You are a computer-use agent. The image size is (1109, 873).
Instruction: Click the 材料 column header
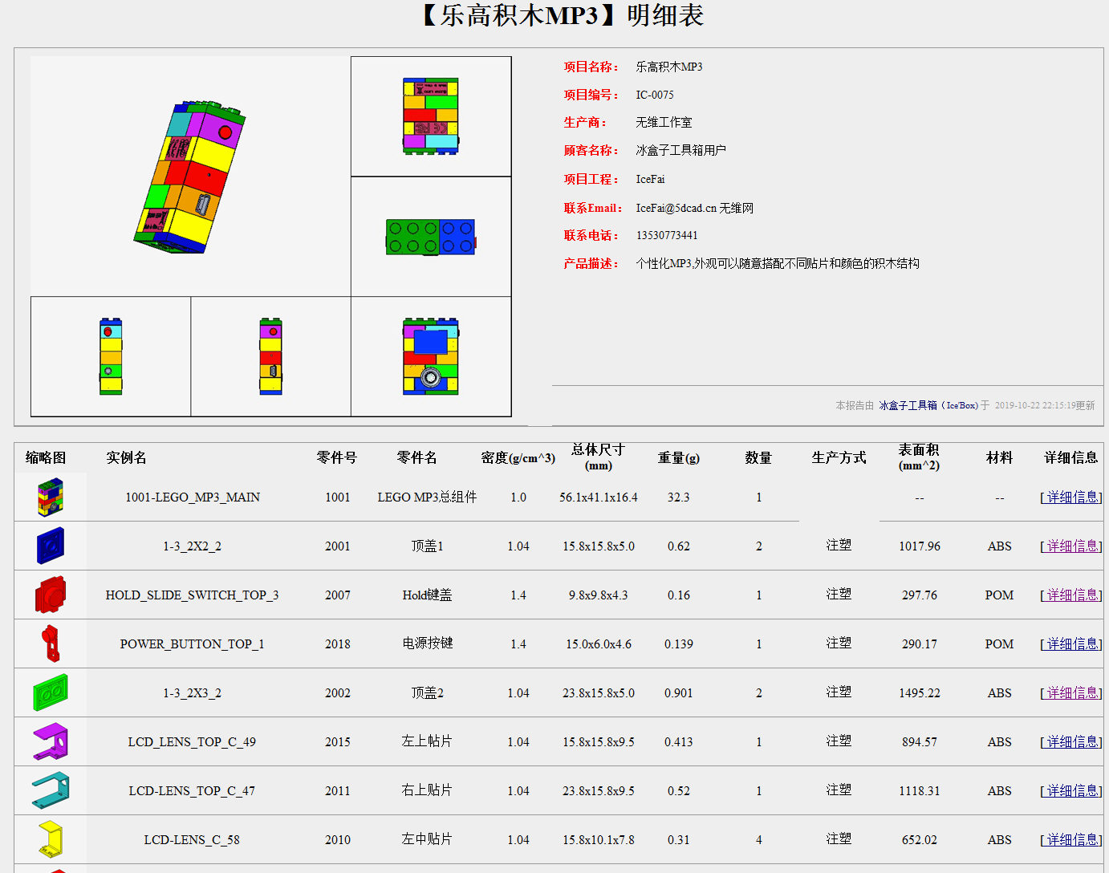click(999, 457)
